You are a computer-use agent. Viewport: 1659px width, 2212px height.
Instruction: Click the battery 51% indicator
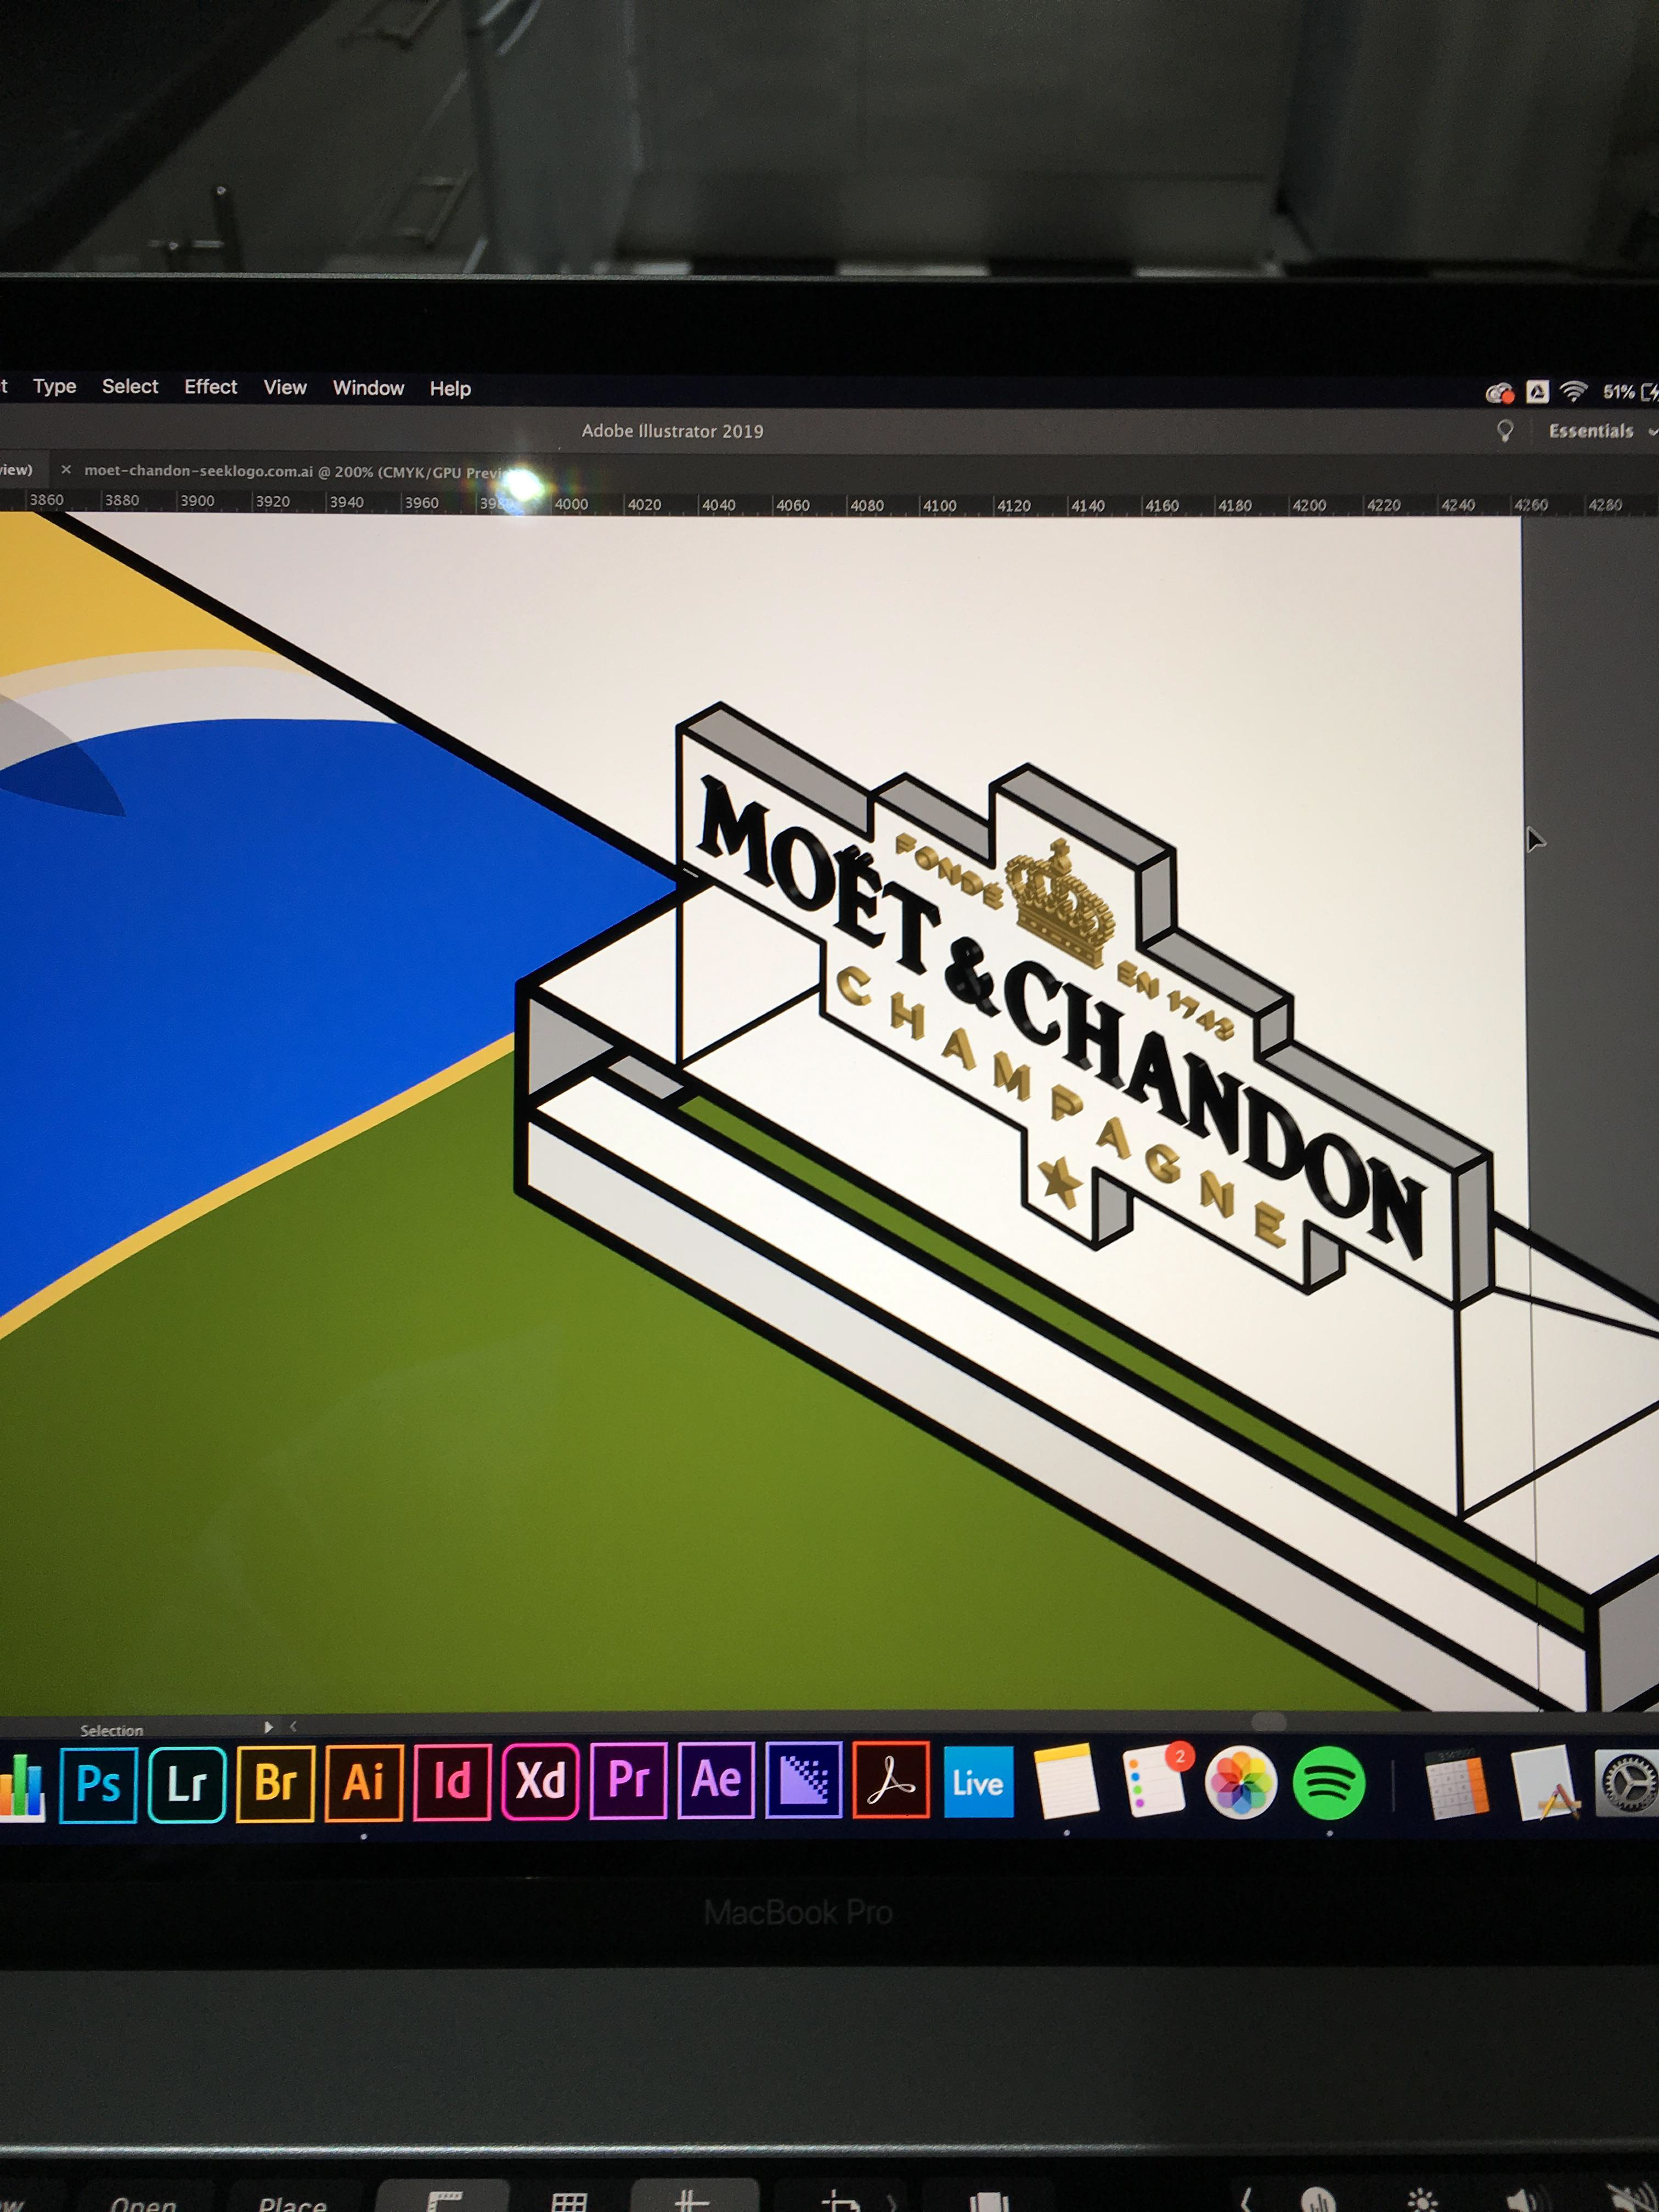click(x=1630, y=392)
